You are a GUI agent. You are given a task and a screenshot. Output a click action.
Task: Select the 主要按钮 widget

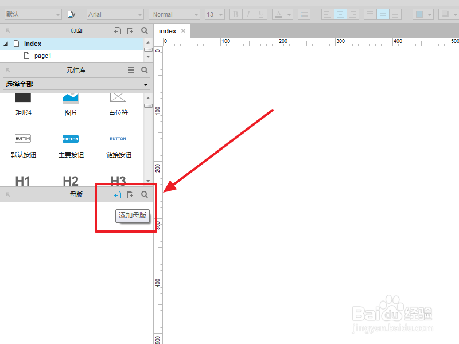[x=71, y=146]
